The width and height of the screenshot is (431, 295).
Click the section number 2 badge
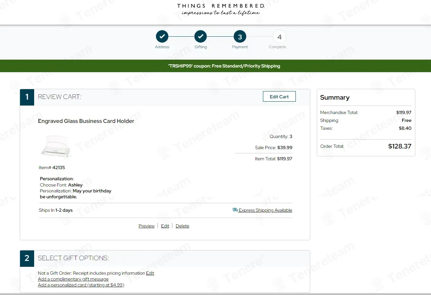tap(27, 258)
